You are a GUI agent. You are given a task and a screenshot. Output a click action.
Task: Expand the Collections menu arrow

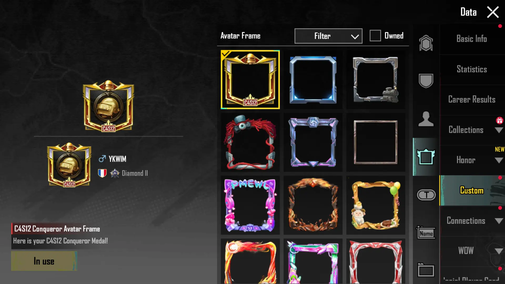(x=499, y=130)
